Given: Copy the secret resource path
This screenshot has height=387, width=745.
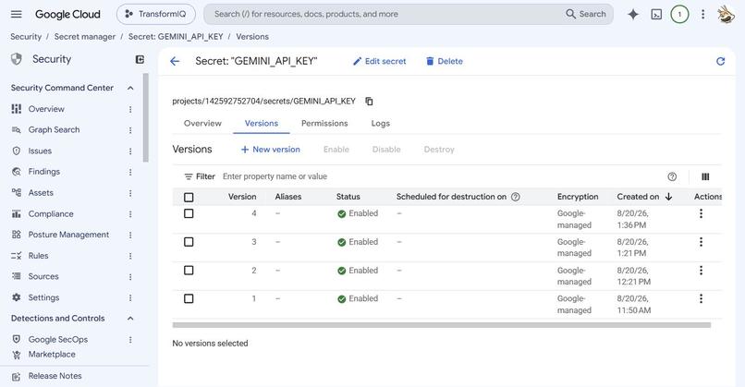Looking at the screenshot, I should (369, 102).
